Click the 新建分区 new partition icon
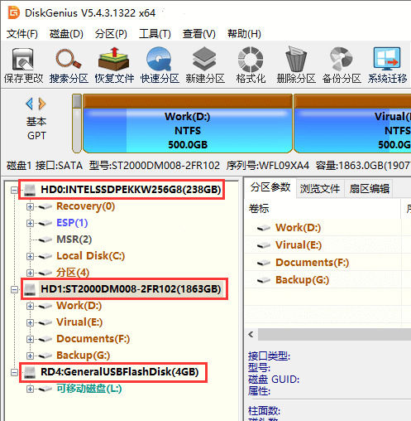The height and width of the screenshot is (421, 411). click(x=205, y=65)
